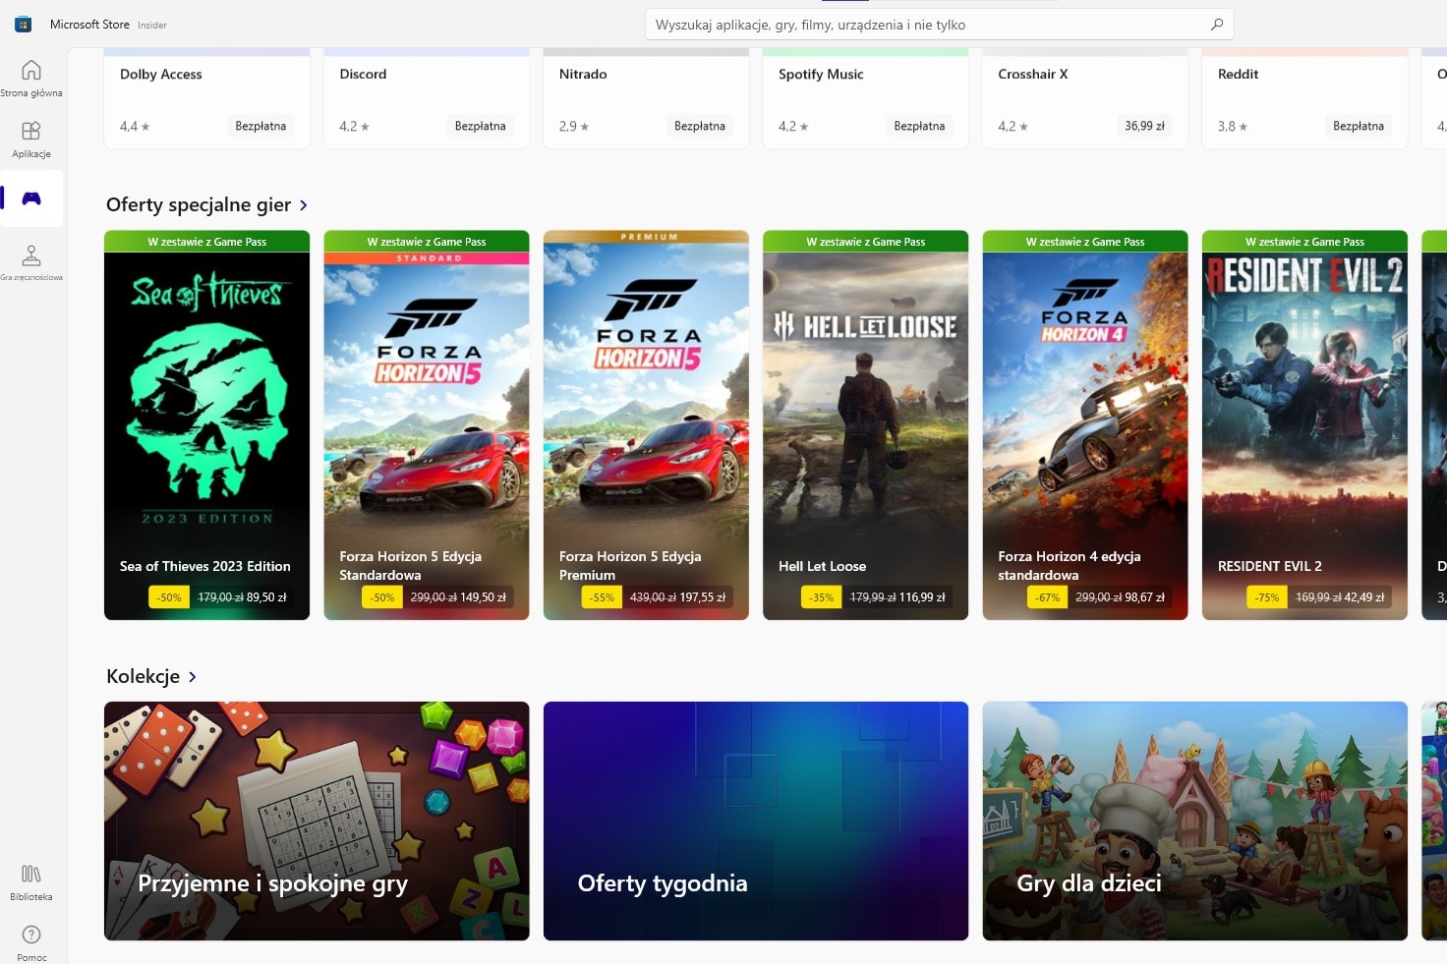
Task: Click Bezpłatna next to Spotify Music
Action: pos(919,126)
